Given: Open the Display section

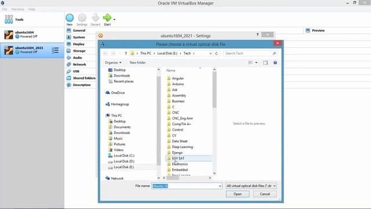Looking at the screenshot, I should 79,44.
